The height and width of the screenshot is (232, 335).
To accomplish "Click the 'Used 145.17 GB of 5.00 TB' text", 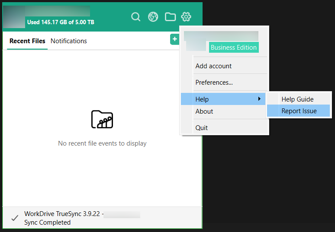I will click(61, 22).
